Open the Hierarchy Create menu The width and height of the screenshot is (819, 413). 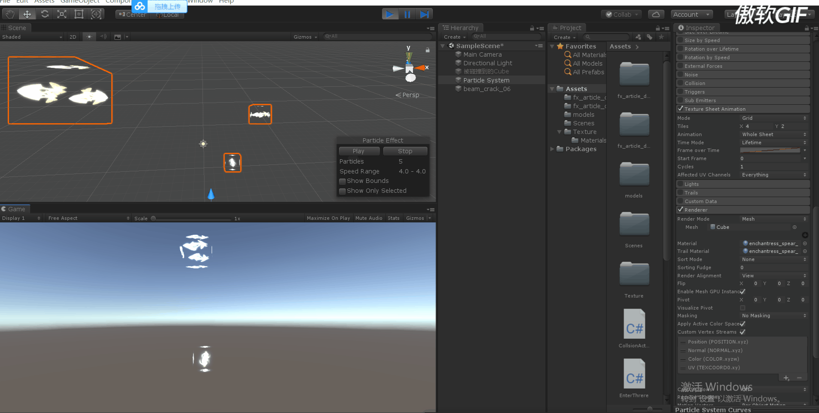(x=455, y=37)
